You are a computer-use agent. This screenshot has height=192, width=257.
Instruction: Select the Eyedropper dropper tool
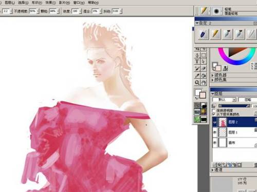pos(197,75)
